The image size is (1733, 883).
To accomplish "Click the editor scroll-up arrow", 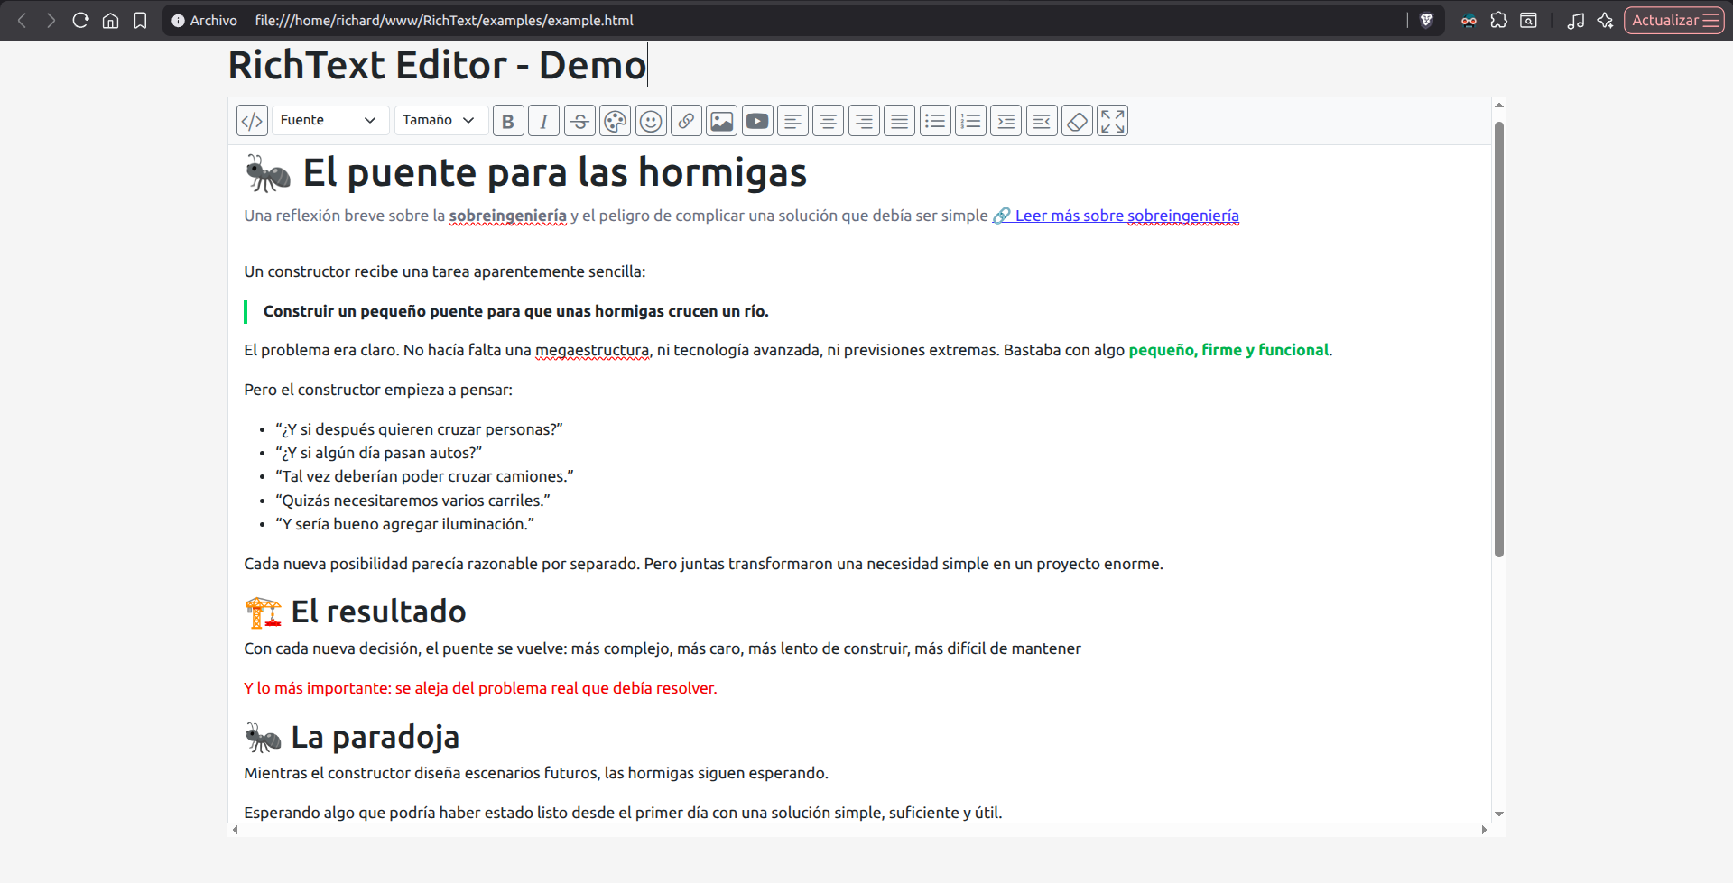I will [x=1498, y=106].
